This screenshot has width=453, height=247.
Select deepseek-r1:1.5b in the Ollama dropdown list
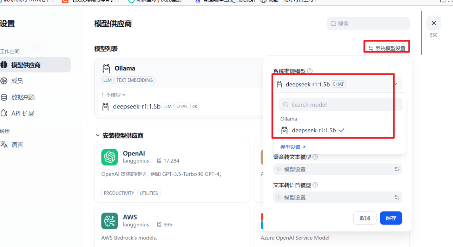tap(339, 130)
